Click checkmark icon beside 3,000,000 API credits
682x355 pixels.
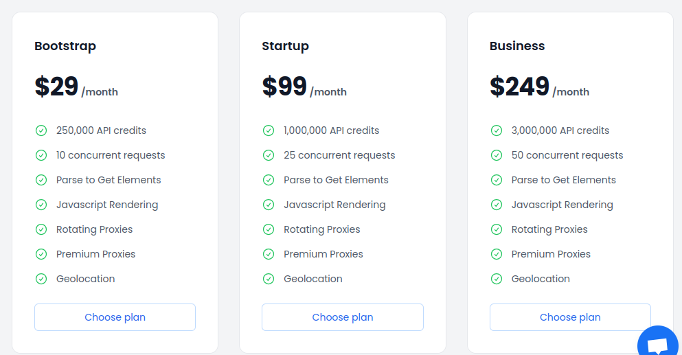(x=497, y=130)
